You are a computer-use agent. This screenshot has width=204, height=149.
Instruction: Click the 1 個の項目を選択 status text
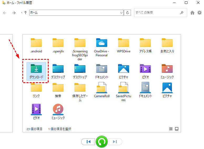click(60, 129)
